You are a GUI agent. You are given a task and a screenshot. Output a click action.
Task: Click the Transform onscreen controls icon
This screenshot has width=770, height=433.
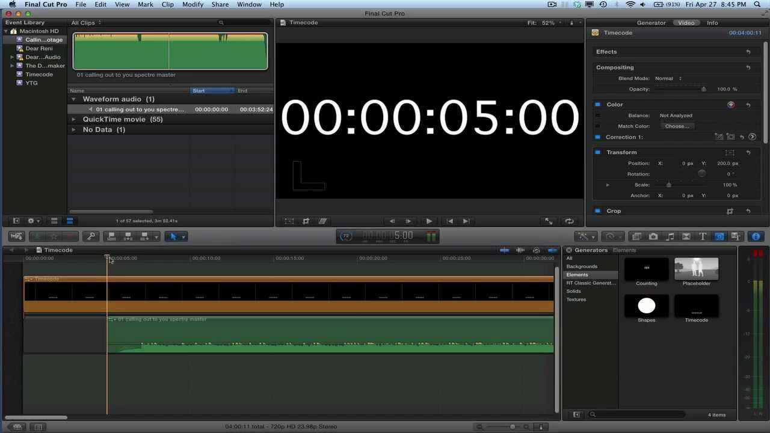[x=730, y=153]
